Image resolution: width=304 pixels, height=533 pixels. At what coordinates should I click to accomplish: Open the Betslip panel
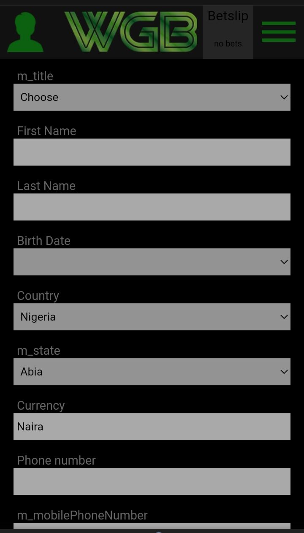228,32
